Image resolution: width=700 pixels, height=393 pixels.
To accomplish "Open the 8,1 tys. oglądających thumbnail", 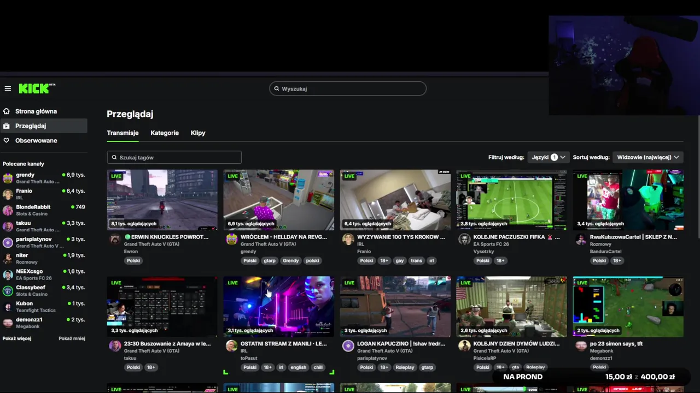I will [162, 200].
